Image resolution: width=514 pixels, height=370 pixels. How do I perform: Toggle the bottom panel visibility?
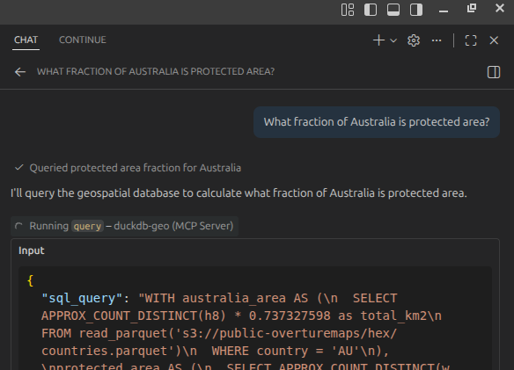[393, 10]
